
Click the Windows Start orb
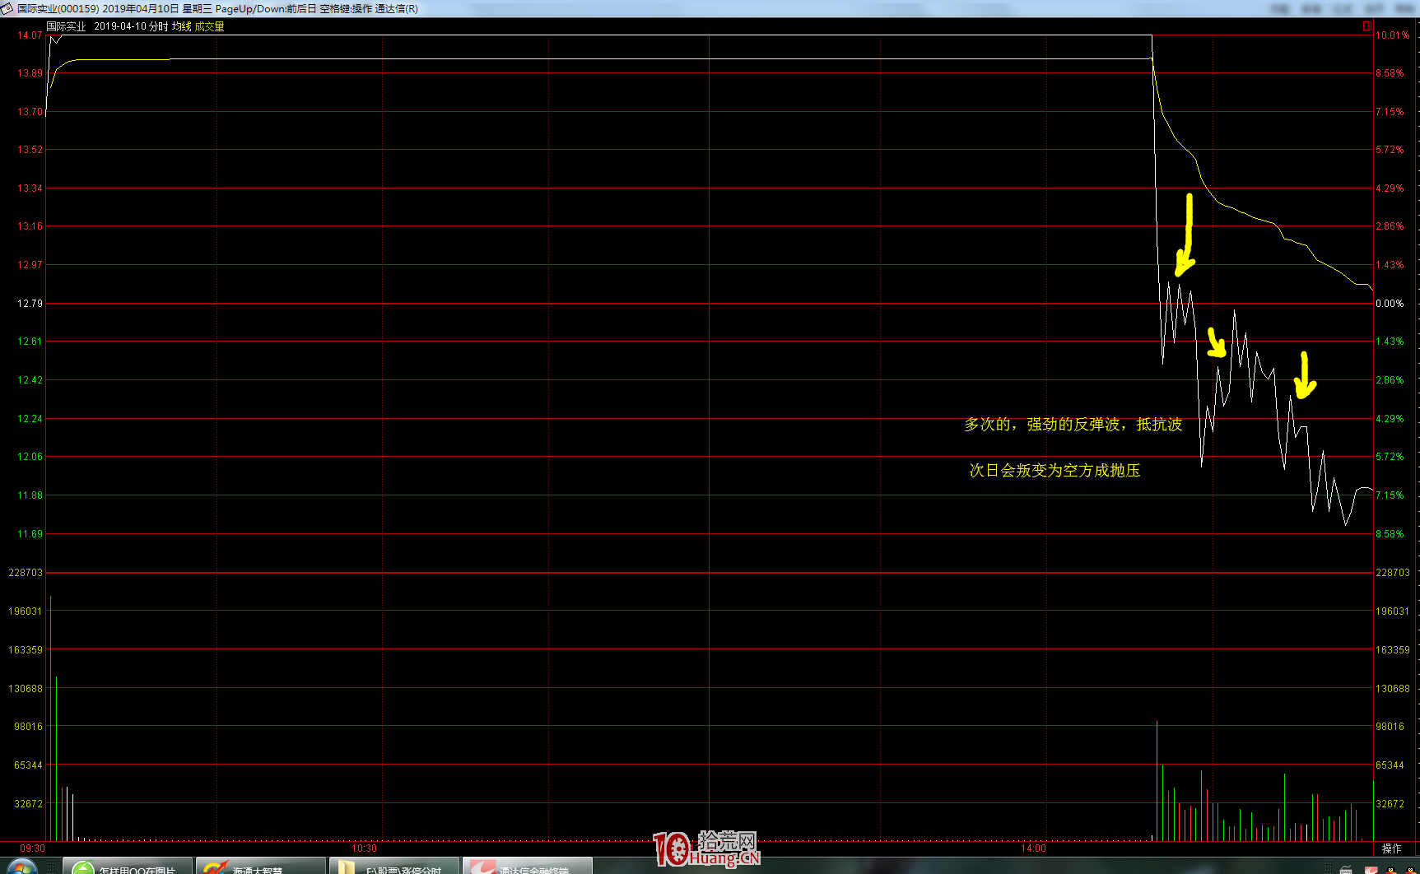pyautogui.click(x=21, y=867)
